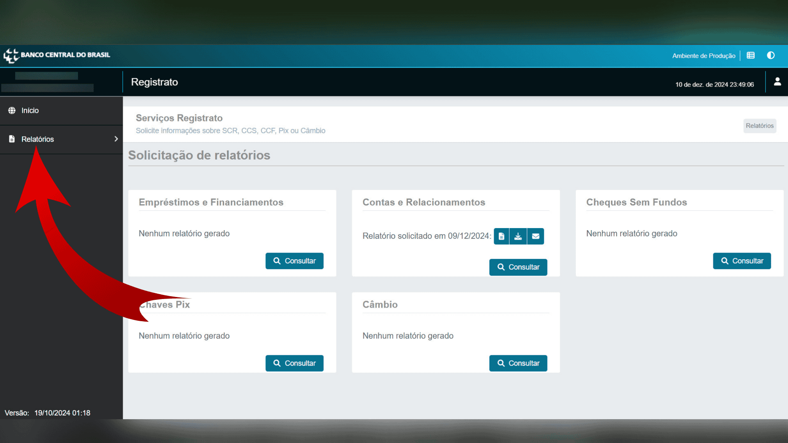
Task: Click the globe icon beside Início
Action: click(x=12, y=110)
